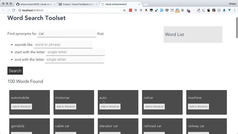Click the 'cable car' result card
This screenshot has width=238, height=134.
coord(74,126)
